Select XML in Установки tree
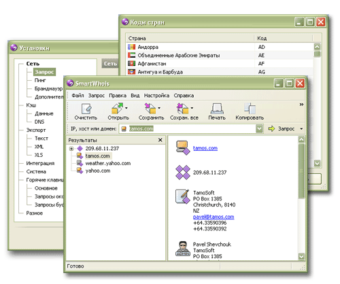 click(39, 147)
